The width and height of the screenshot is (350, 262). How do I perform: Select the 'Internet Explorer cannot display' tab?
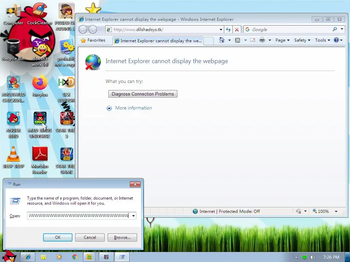(x=158, y=41)
